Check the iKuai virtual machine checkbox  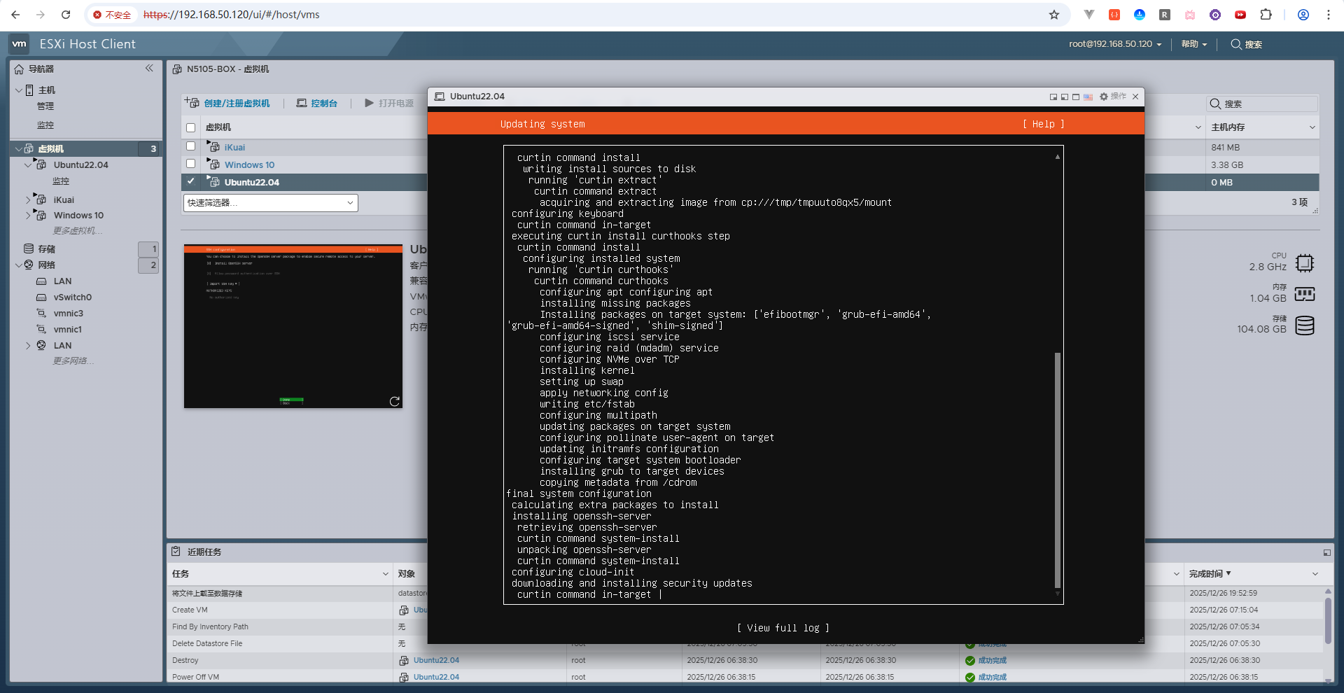(190, 146)
